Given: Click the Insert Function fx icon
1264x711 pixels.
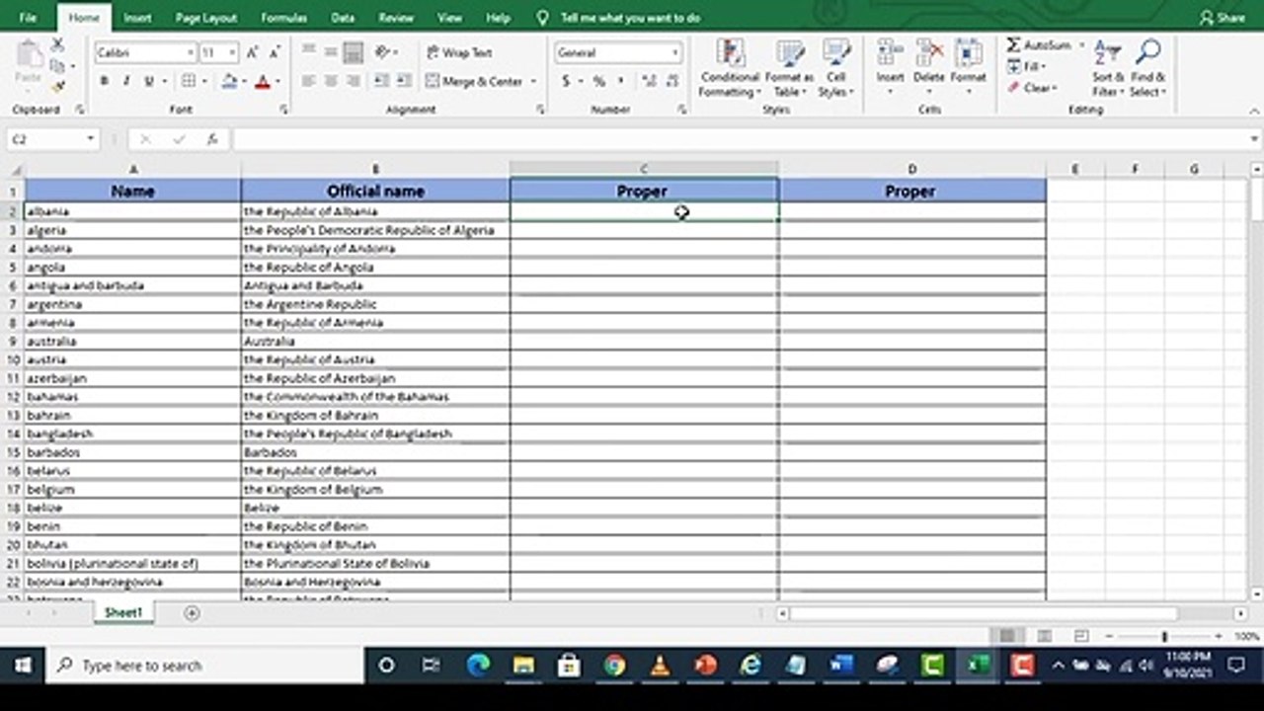Looking at the screenshot, I should point(211,139).
